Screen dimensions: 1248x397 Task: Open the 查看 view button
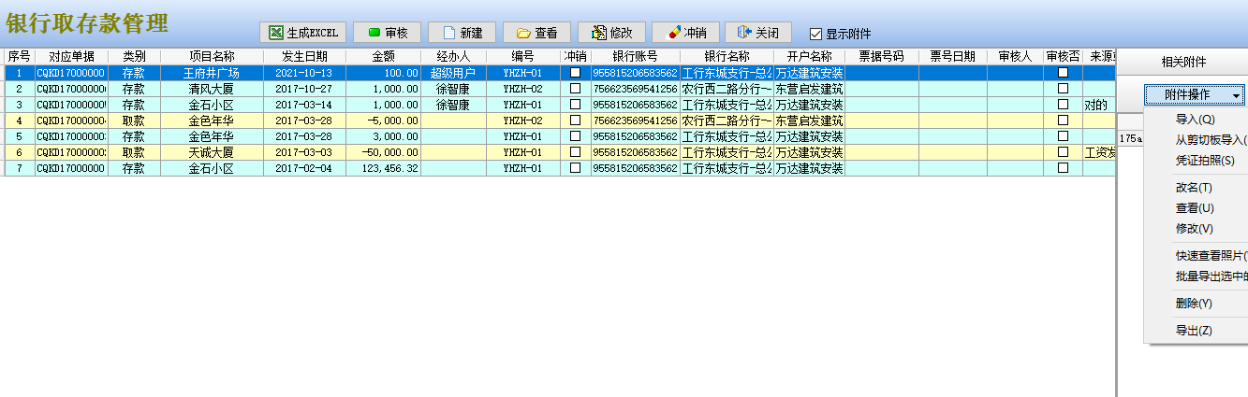point(536,33)
